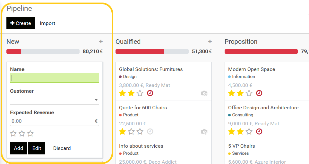Image resolution: width=309 pixels, height=164 pixels.
Task: Open red clock activity on Global Solutions card
Action: pyautogui.click(x=150, y=93)
